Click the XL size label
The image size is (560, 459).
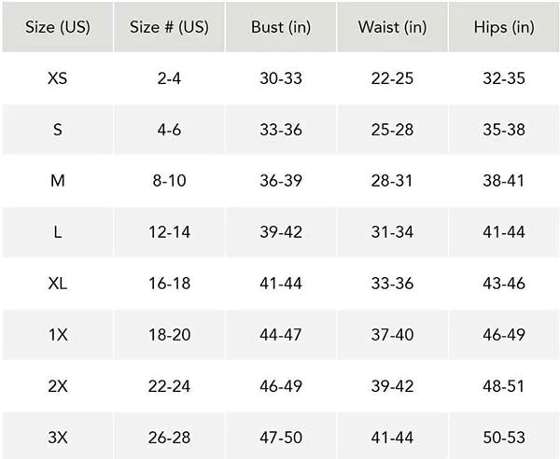point(57,284)
